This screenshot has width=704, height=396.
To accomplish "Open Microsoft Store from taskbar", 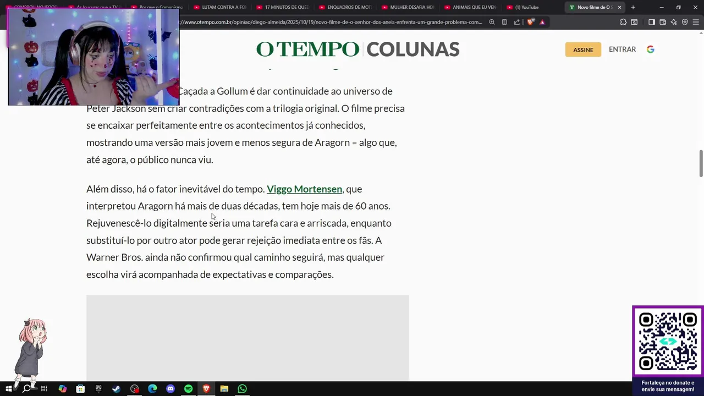I will pos(80,388).
